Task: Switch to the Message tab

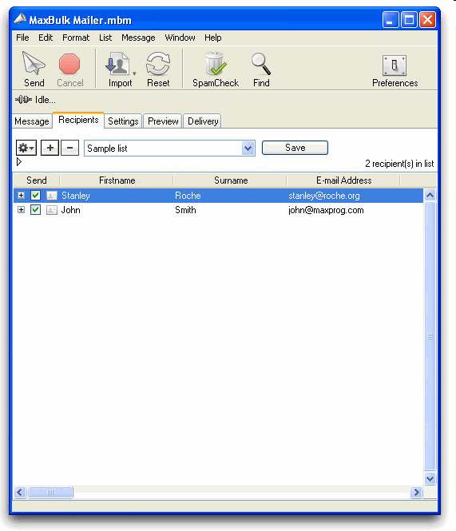Action: [32, 121]
